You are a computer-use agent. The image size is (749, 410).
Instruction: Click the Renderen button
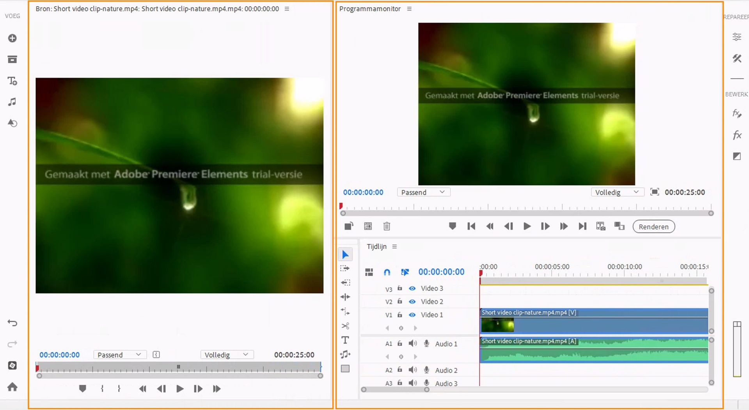coord(654,227)
